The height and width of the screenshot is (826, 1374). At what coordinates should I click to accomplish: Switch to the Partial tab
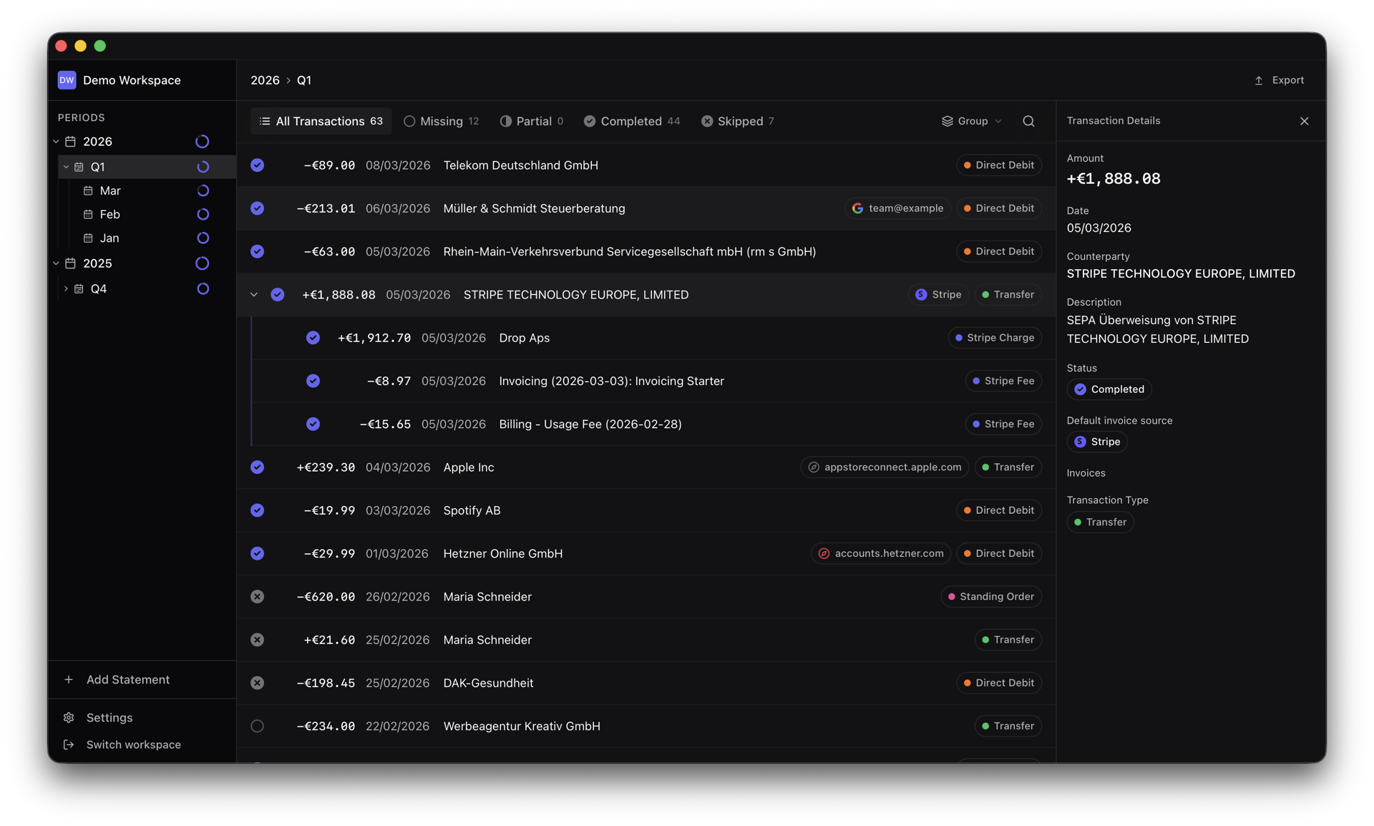(532, 121)
